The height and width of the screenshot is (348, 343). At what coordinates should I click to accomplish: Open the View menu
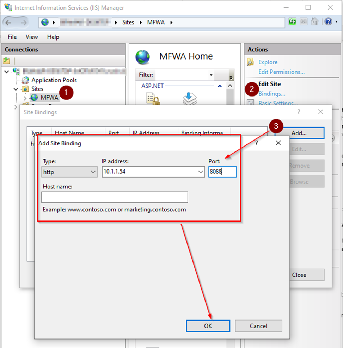(x=31, y=37)
